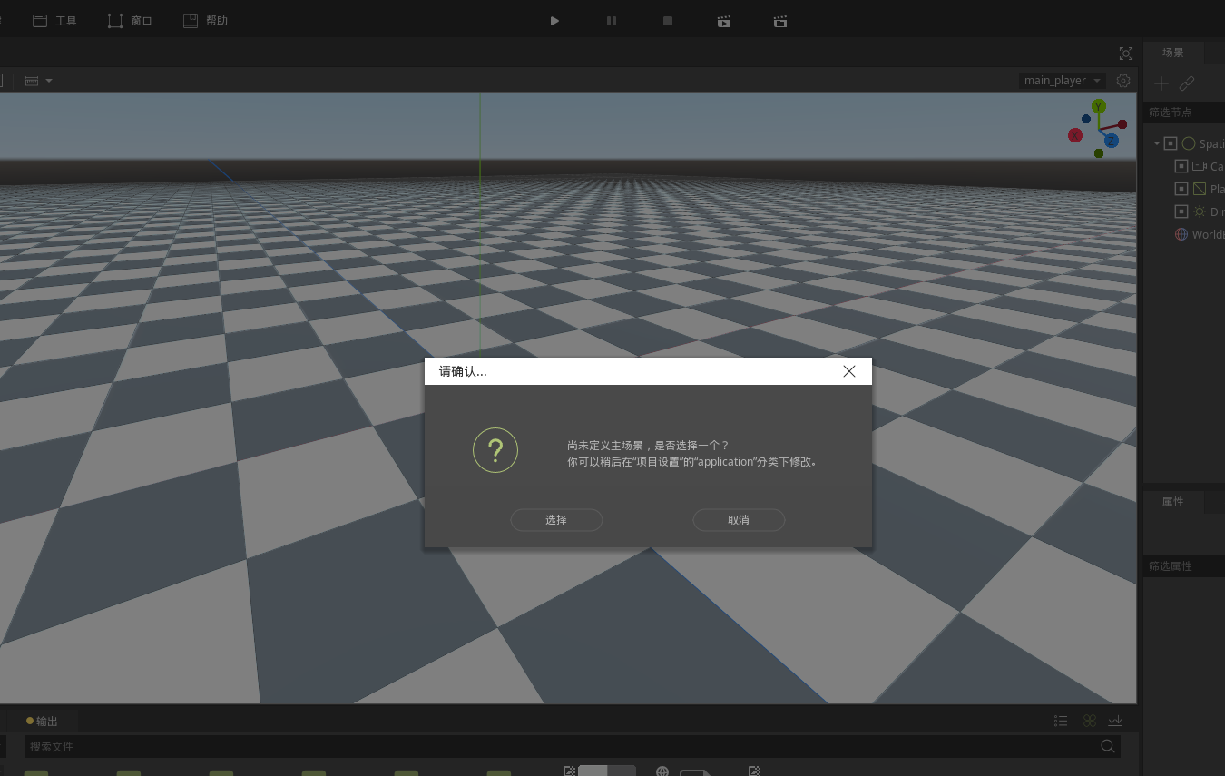Screen dimensions: 1225x776
Task: Click the add node plus icon
Action: [1161, 83]
